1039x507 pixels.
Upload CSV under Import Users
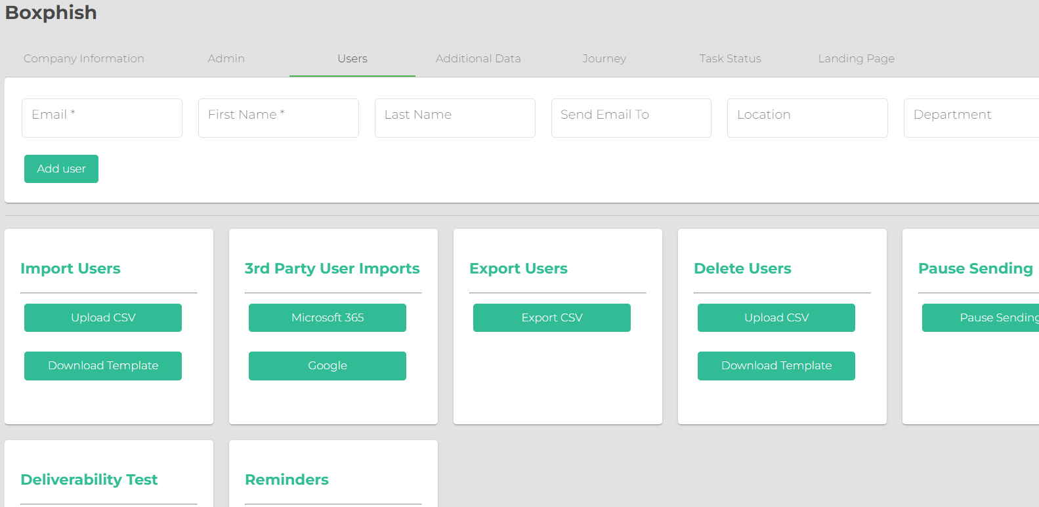coord(103,317)
